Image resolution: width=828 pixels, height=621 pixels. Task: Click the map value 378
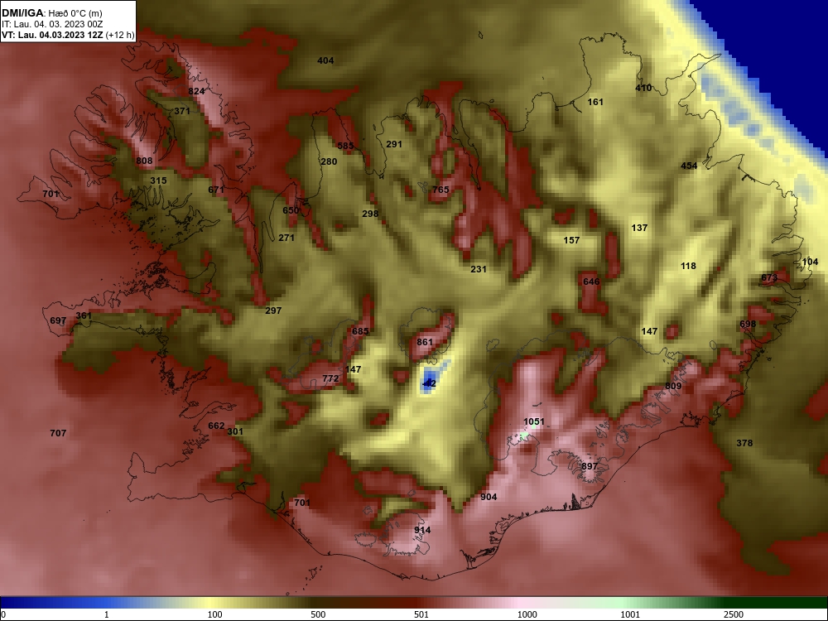pos(744,444)
